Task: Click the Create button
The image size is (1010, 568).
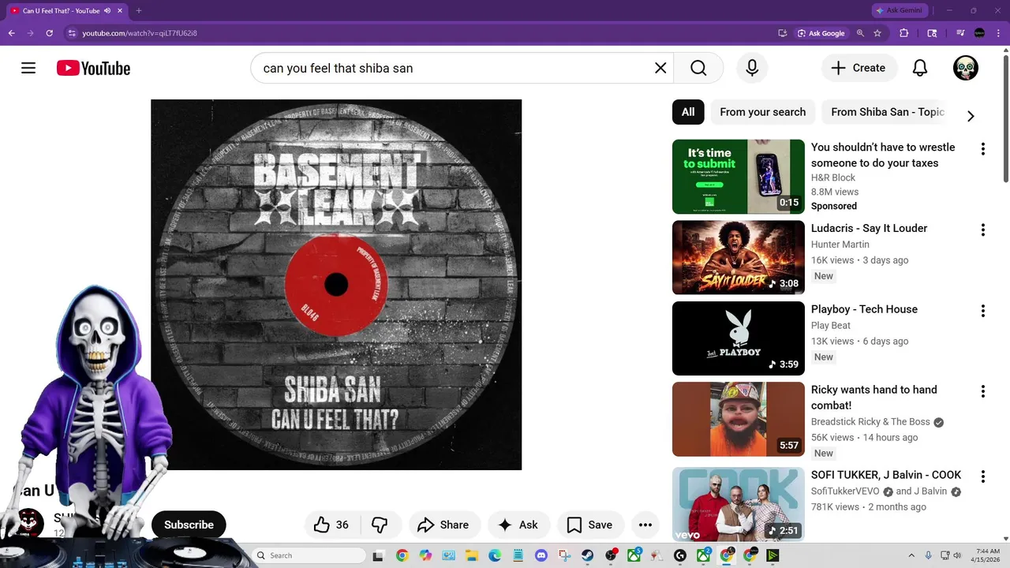Action: 858,68
